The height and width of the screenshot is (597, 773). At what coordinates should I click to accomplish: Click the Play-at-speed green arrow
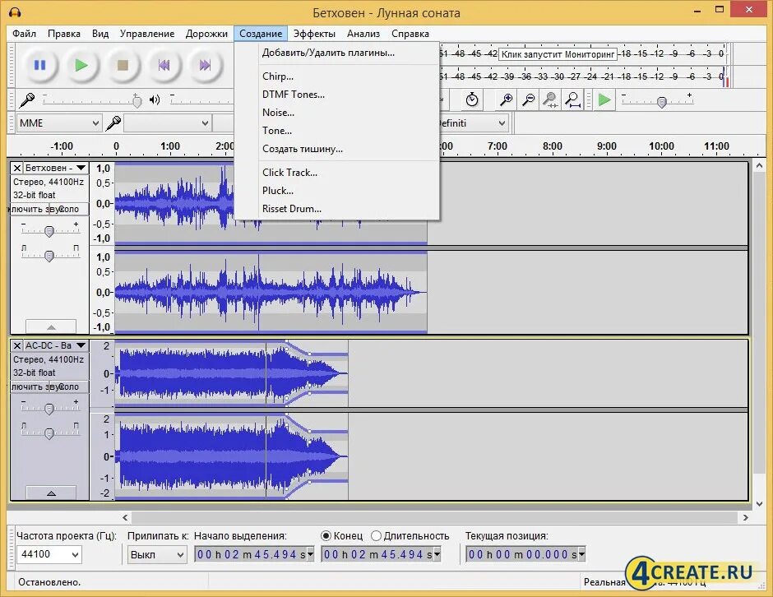pos(604,100)
